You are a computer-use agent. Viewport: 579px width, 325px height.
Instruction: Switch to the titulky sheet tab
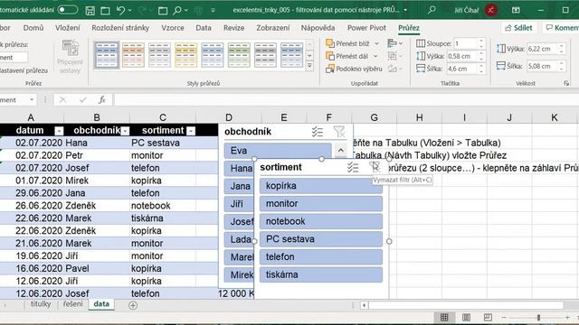point(41,304)
